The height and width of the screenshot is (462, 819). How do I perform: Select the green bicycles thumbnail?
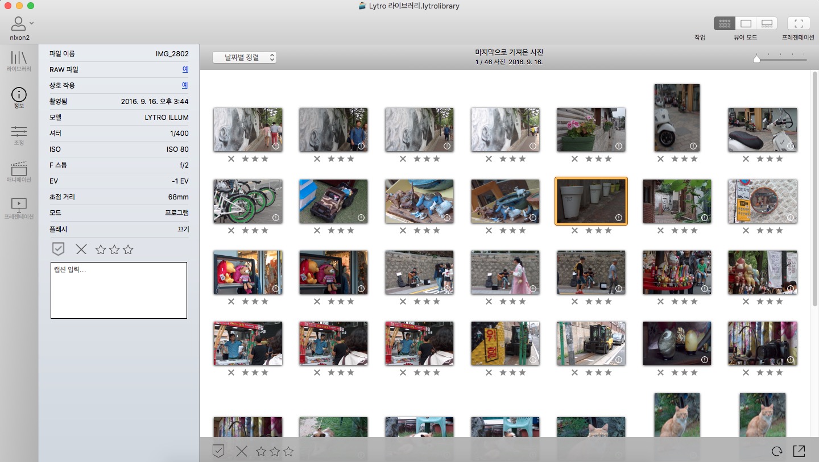(247, 201)
